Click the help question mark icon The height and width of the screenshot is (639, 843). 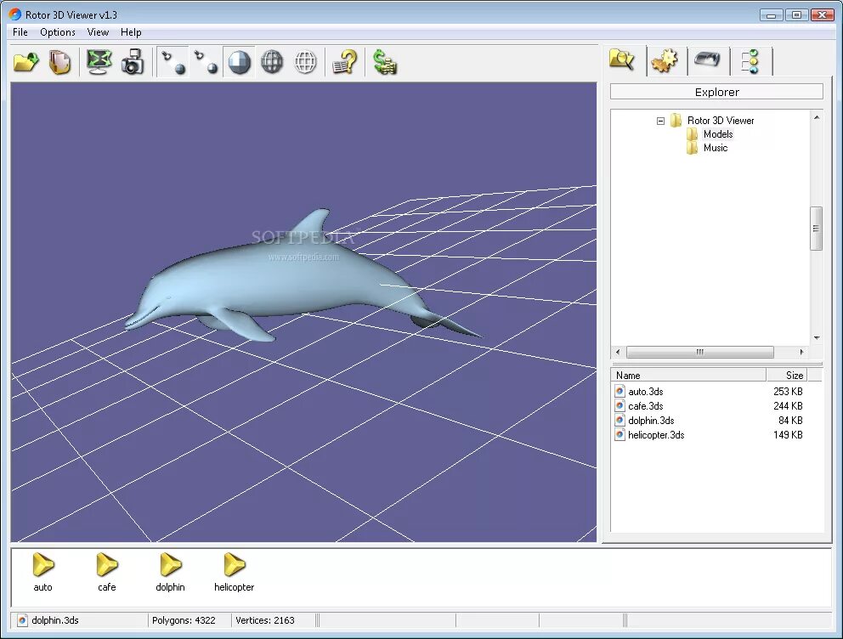coord(345,62)
